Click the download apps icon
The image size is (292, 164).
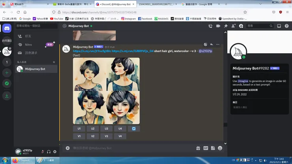pos(7,96)
